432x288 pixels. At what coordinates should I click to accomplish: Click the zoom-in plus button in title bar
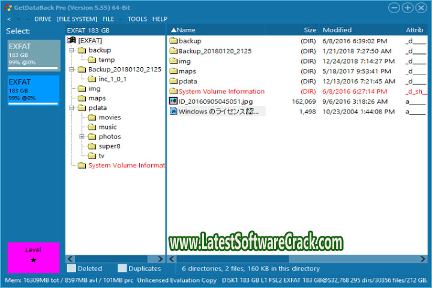click(407, 8)
